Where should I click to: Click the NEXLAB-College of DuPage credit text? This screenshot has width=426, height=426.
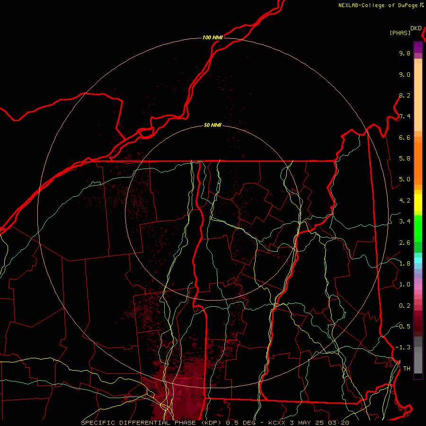[x=381, y=5]
